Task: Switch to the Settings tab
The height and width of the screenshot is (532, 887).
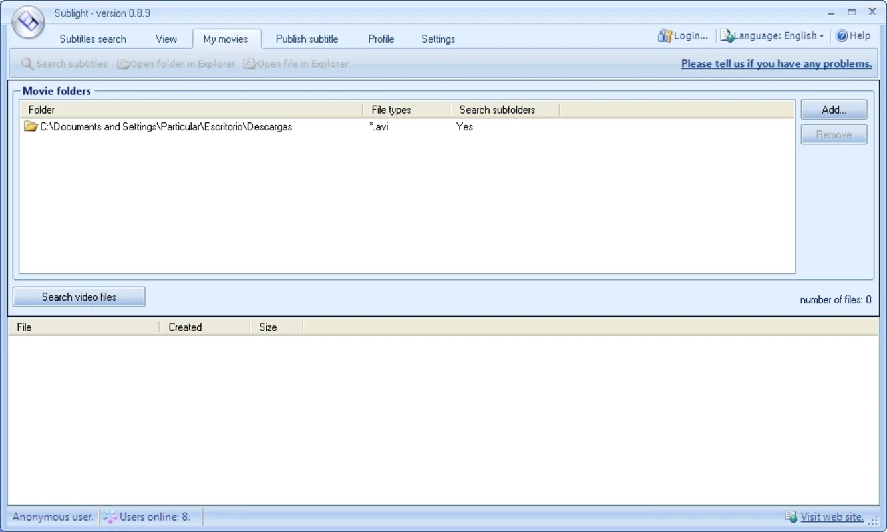Action: click(439, 39)
